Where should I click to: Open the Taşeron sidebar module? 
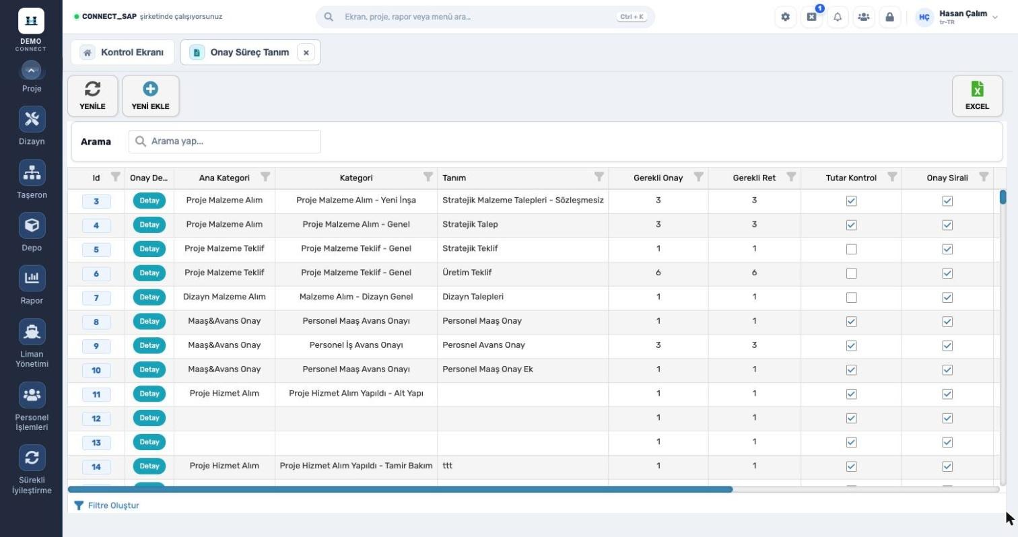pos(32,179)
